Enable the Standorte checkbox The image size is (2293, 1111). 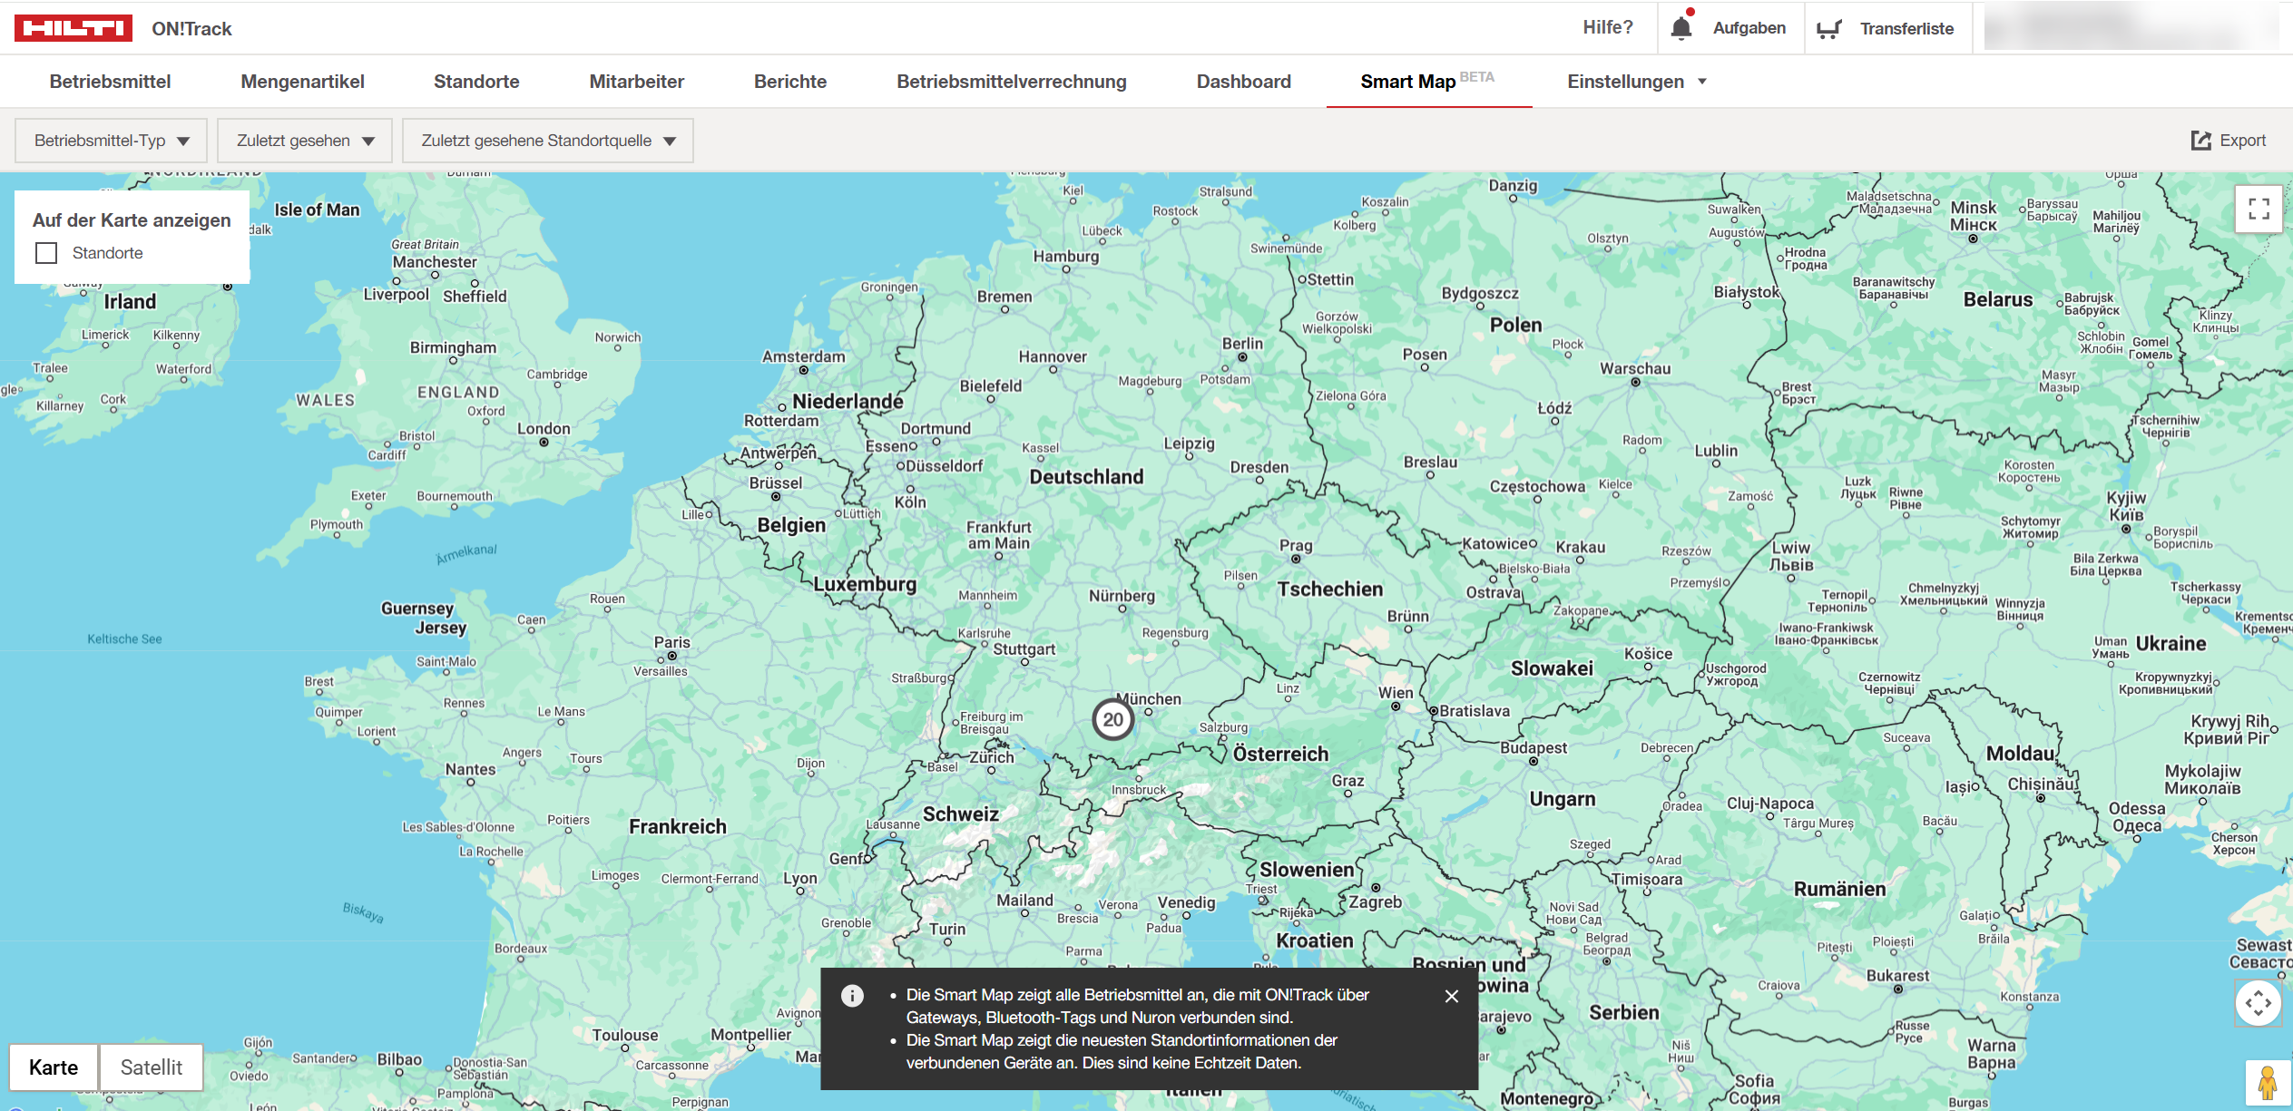tap(46, 253)
